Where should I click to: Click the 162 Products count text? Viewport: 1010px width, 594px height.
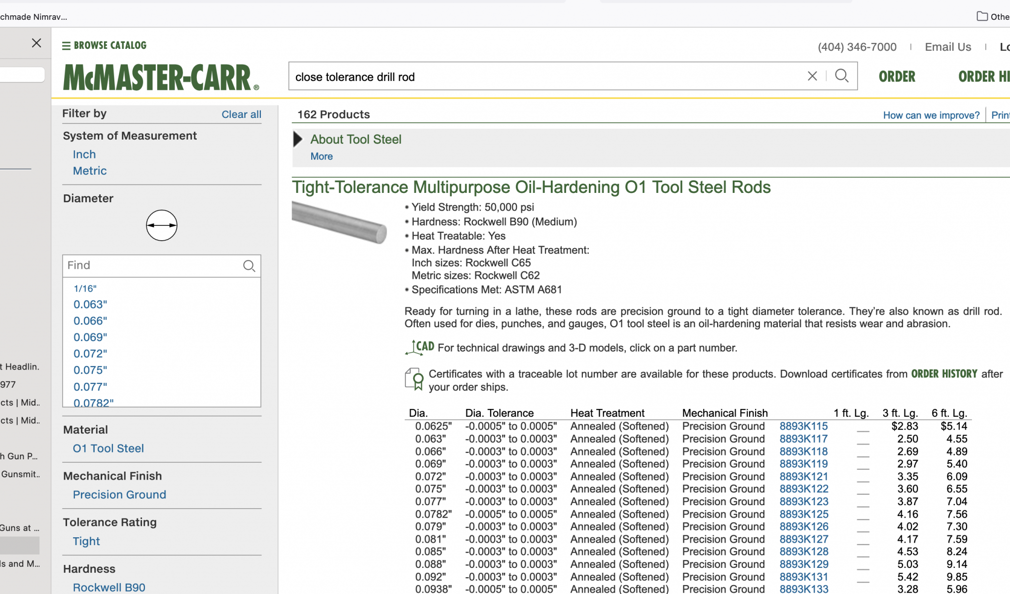pos(333,114)
